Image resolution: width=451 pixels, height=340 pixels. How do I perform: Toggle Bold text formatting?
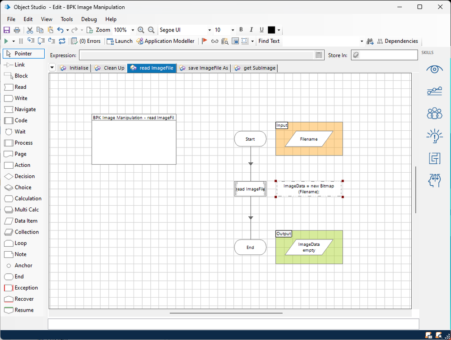241,30
